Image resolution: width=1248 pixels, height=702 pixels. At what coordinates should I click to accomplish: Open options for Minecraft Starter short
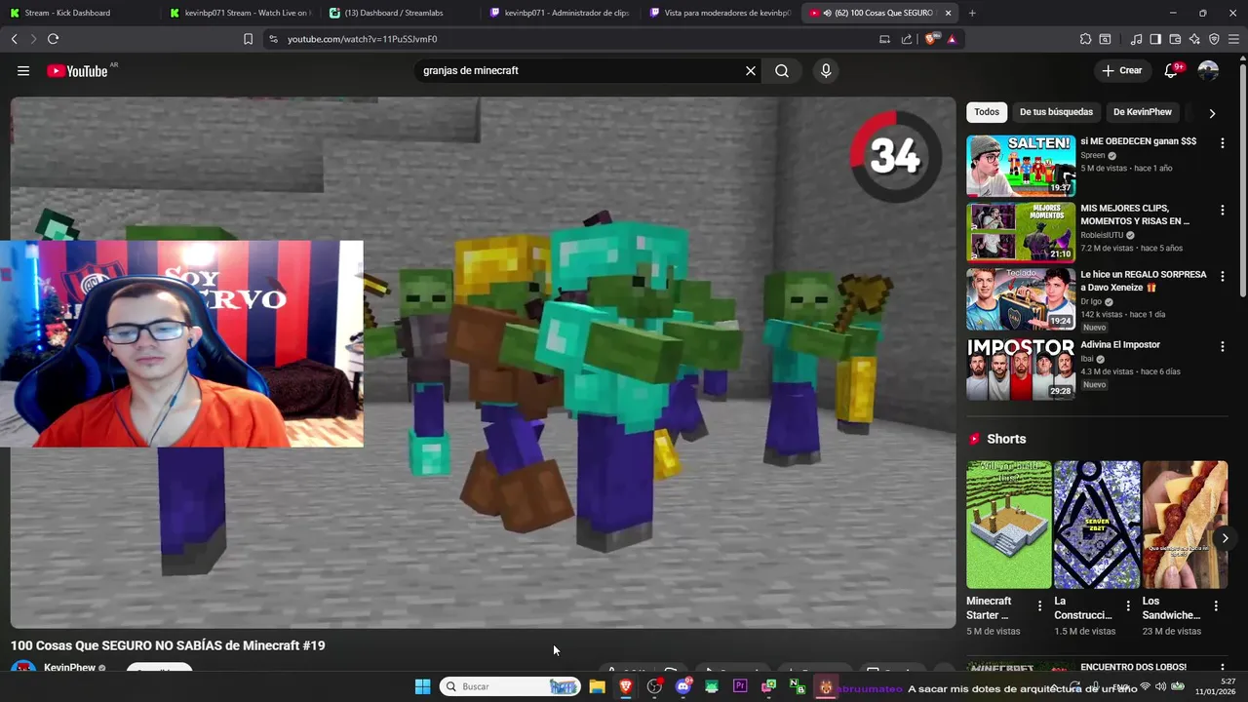point(1039,606)
